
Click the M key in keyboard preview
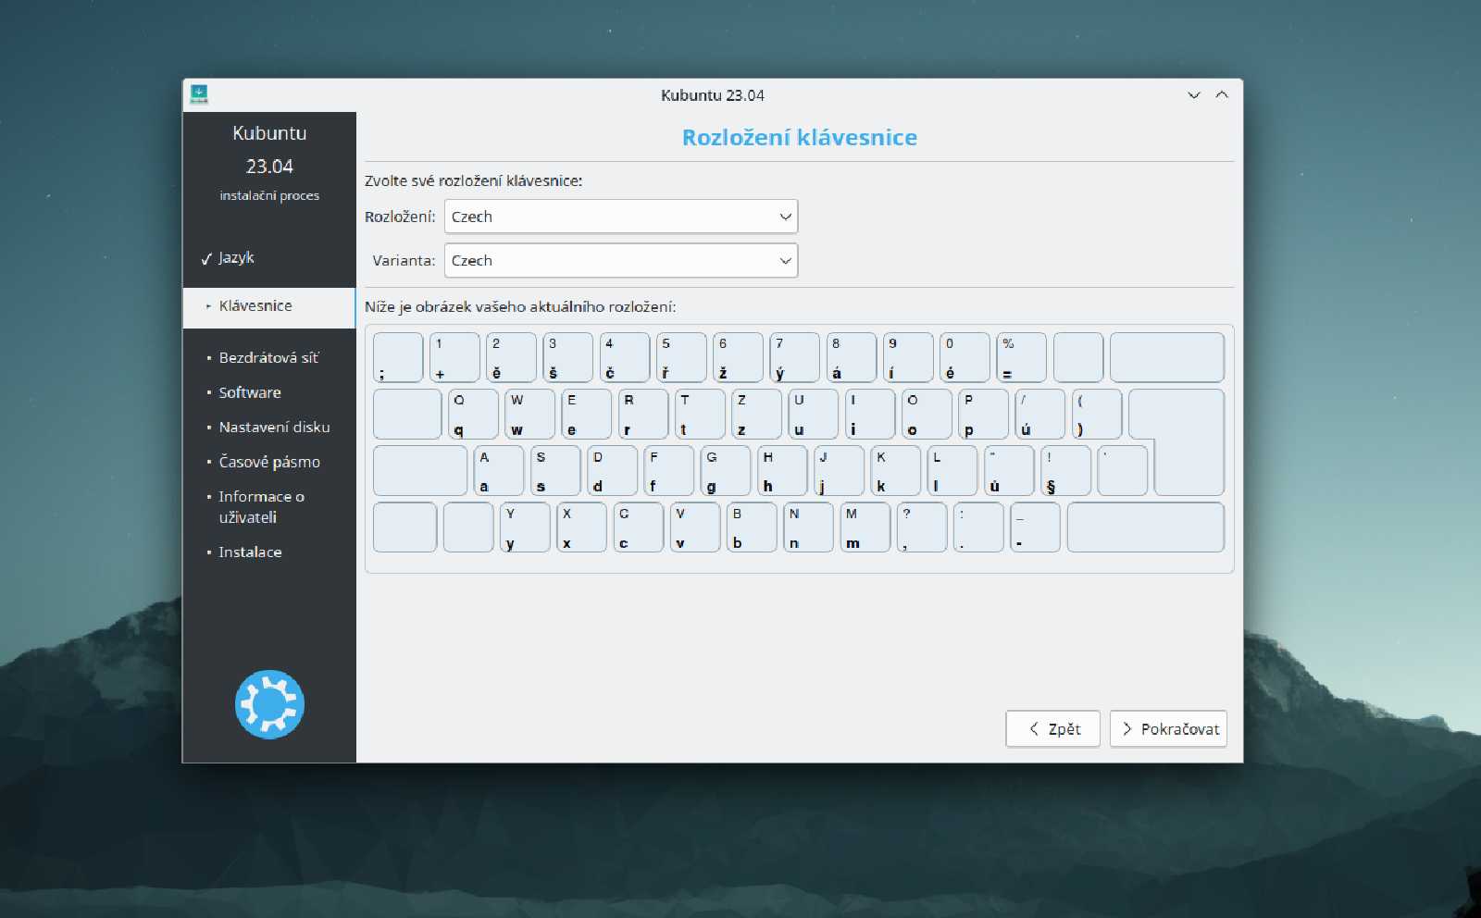tap(865, 527)
